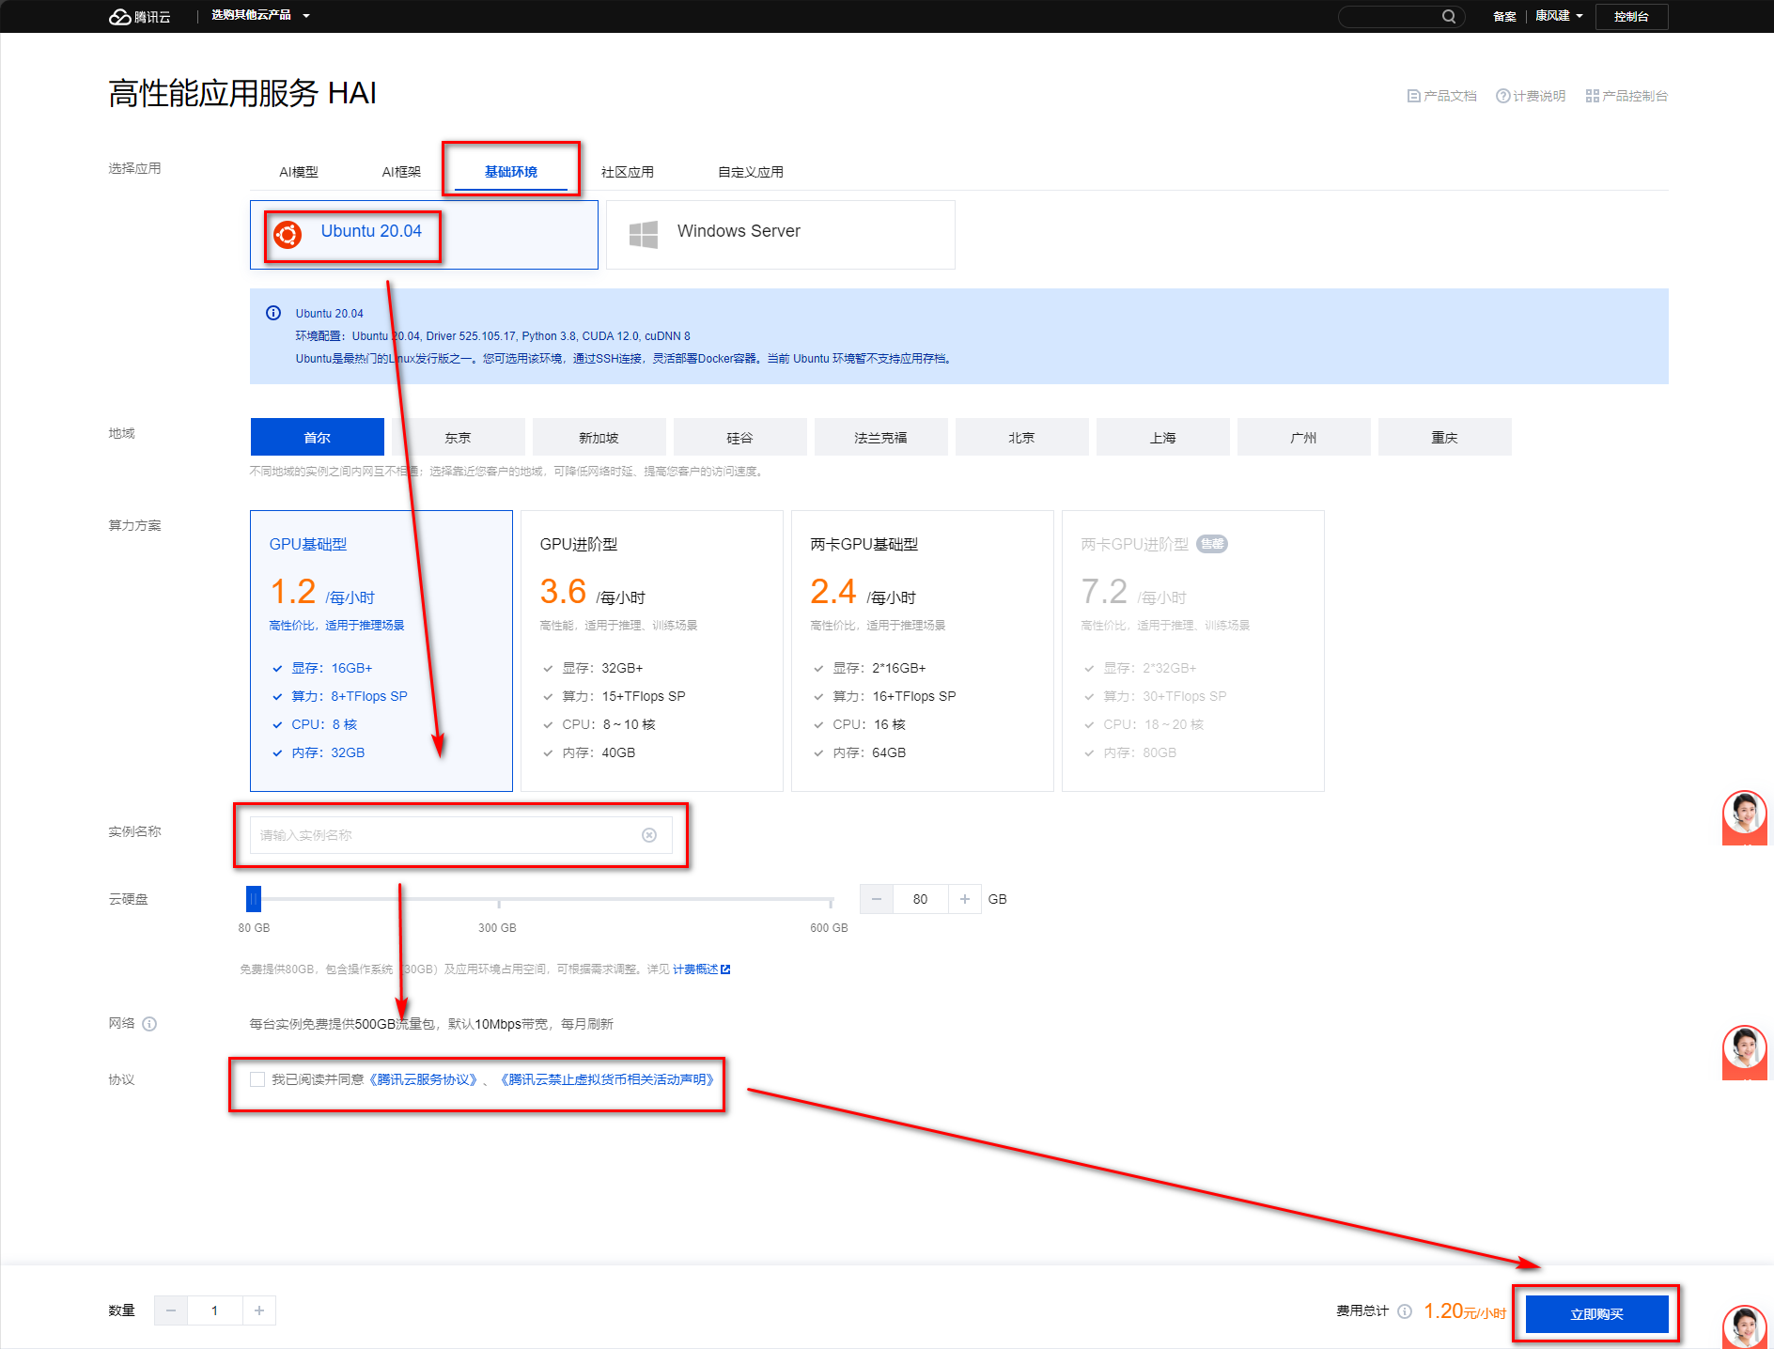The width and height of the screenshot is (1774, 1349).
Task: Open external link icon beside 计费概述
Action: (725, 969)
